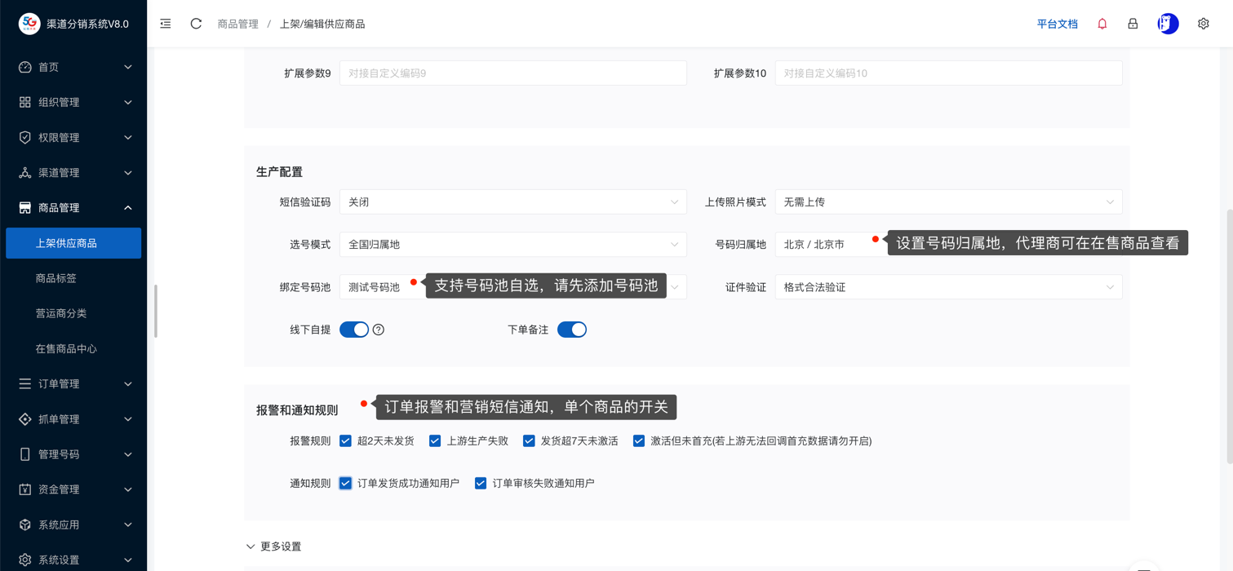Click the lock screen icon
The width and height of the screenshot is (1233, 571).
click(1133, 24)
